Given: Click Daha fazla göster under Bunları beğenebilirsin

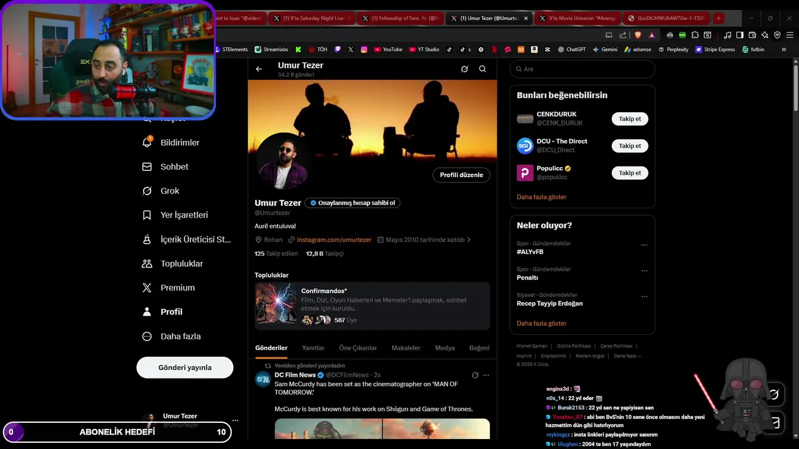Looking at the screenshot, I should coord(541,197).
